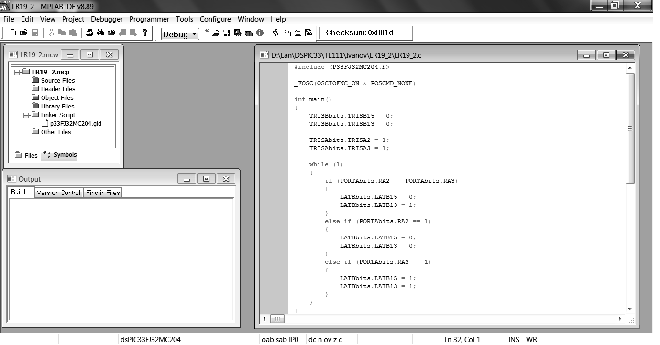Open the Window menu
The height and width of the screenshot is (345, 660).
click(251, 19)
